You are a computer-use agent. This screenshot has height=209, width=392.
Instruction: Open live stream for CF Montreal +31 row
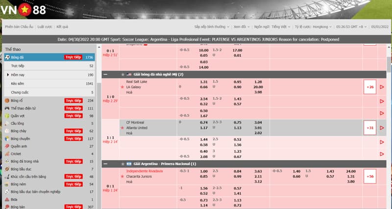click(x=382, y=128)
